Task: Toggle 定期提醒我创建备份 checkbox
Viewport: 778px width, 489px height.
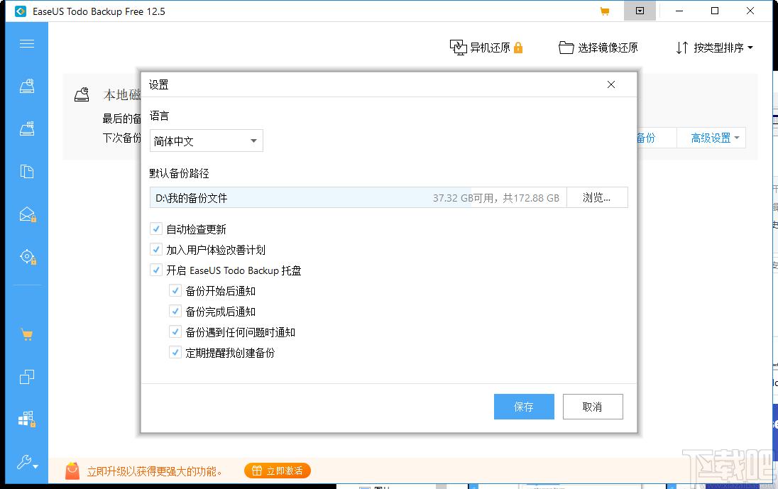Action: (x=175, y=352)
